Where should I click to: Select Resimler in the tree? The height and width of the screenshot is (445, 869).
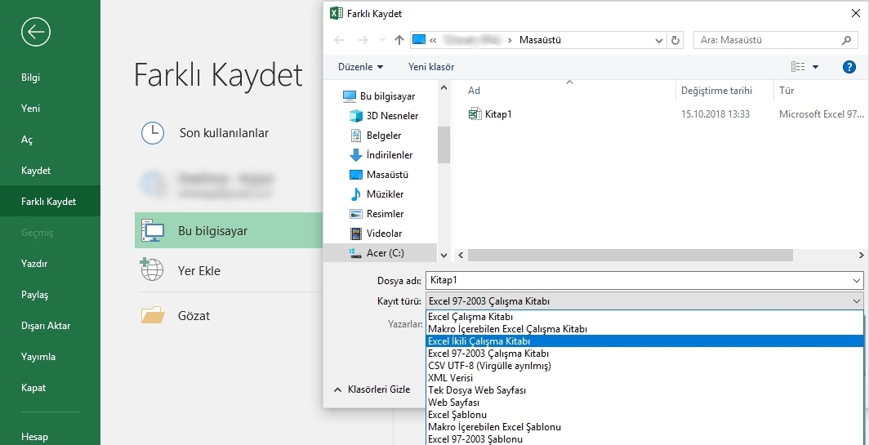click(x=385, y=214)
